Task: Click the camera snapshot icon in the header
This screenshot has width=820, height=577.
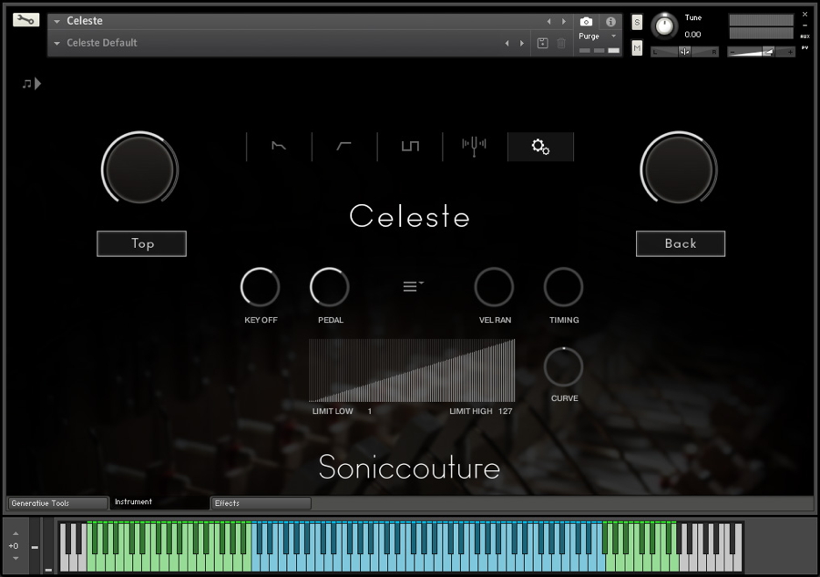Action: pos(586,22)
